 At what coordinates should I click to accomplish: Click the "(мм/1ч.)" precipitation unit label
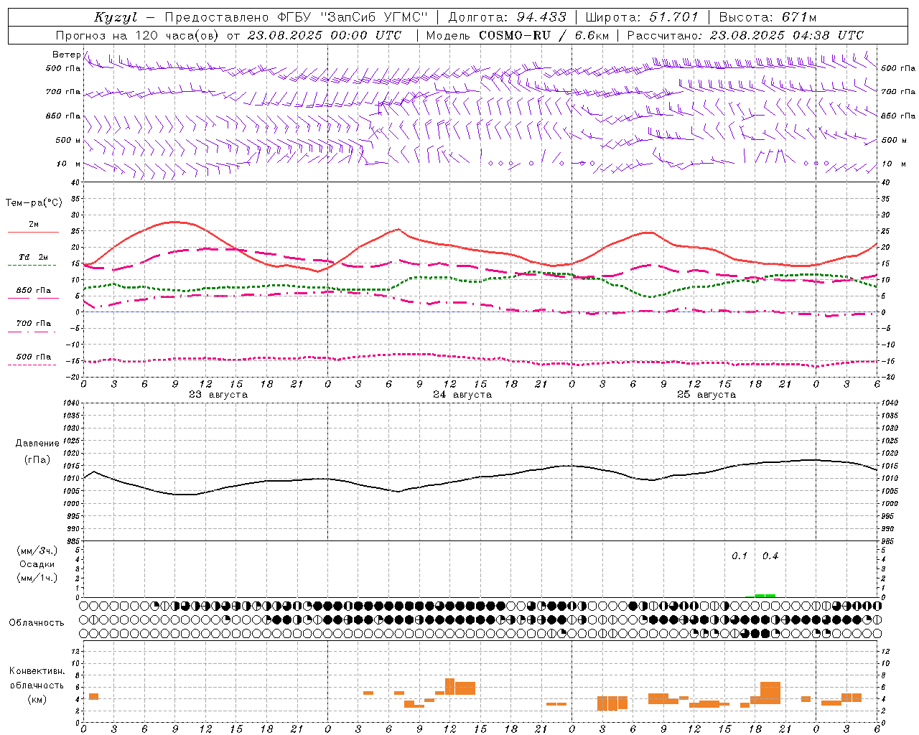click(37, 578)
